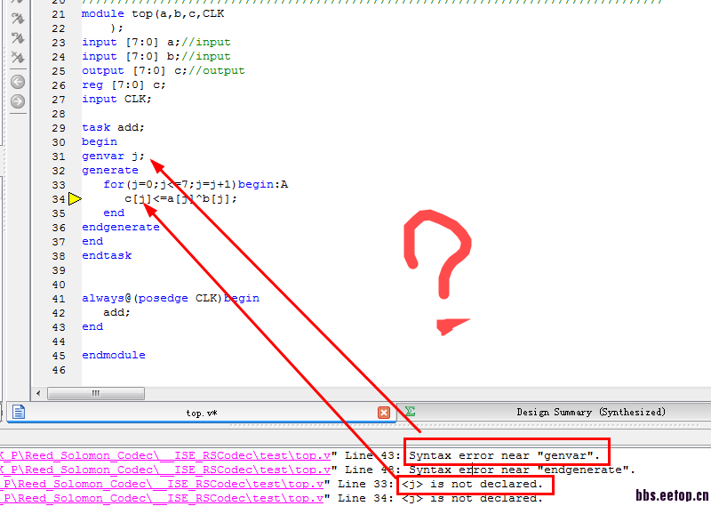The image size is (711, 506).
Task: Click the 'Syntax error near "genvar"' message
Action: point(504,455)
